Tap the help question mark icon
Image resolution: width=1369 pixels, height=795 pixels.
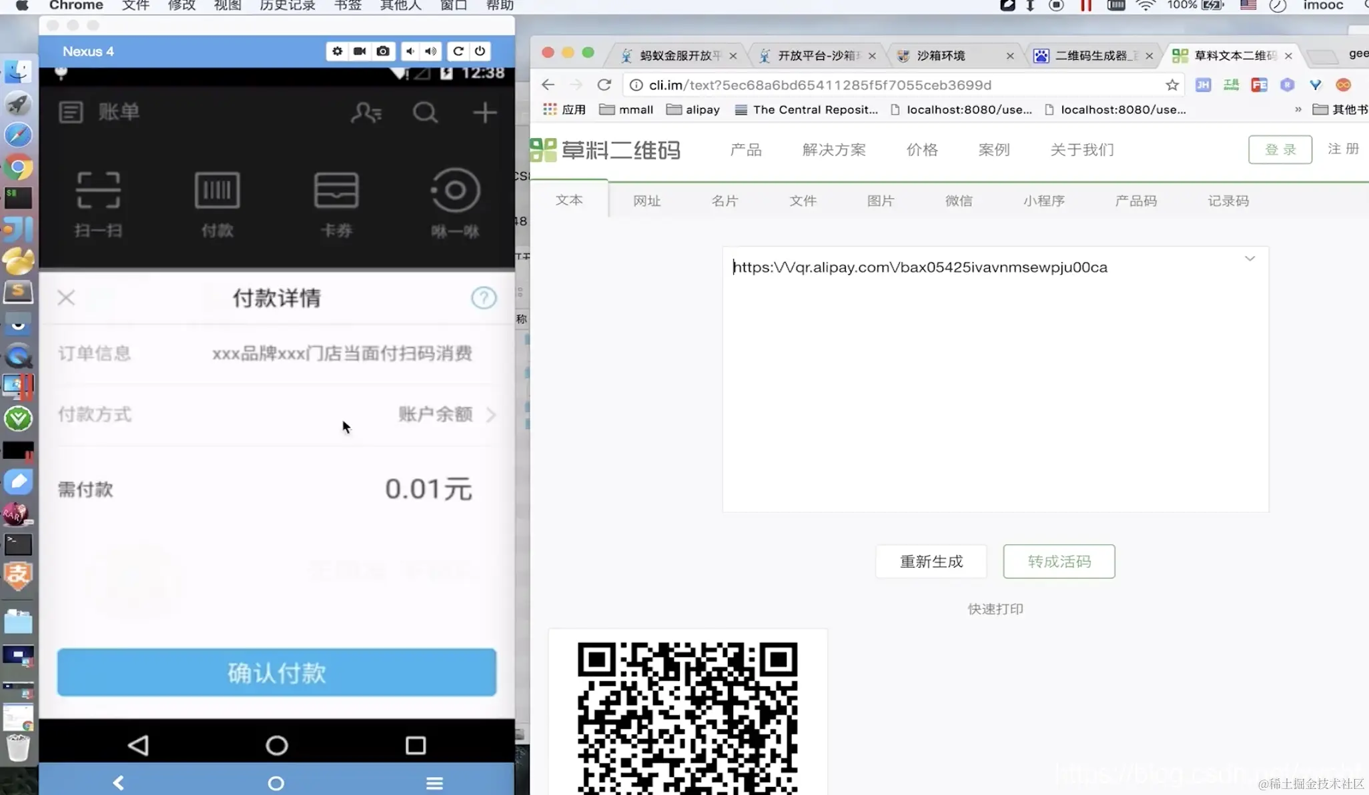point(484,297)
